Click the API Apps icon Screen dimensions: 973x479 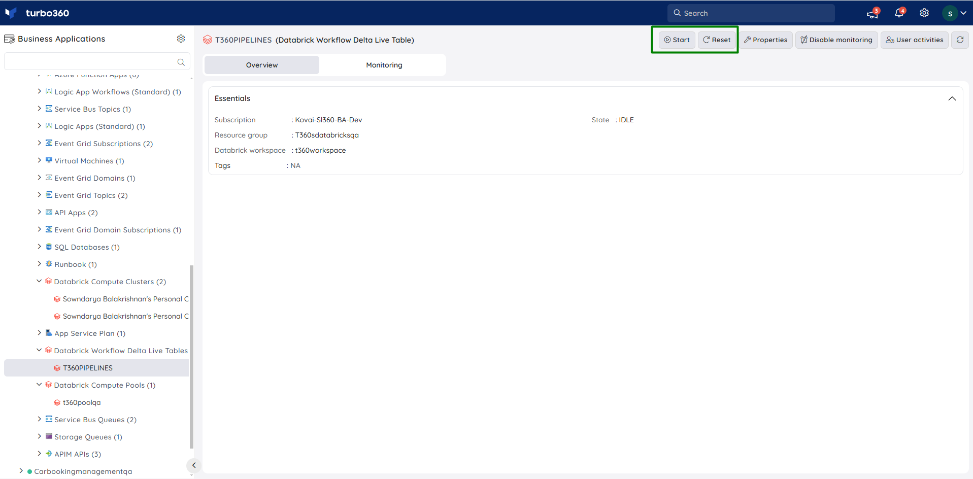click(x=49, y=212)
